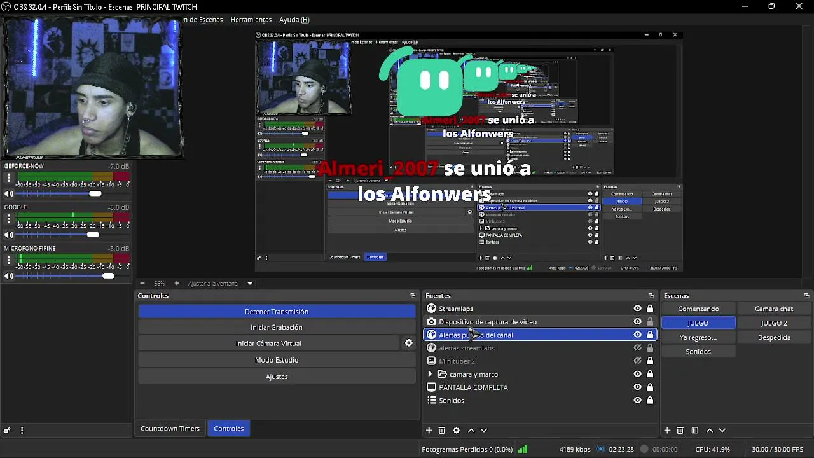
Task: Switch to Ya regreso... scene
Action: coord(698,337)
